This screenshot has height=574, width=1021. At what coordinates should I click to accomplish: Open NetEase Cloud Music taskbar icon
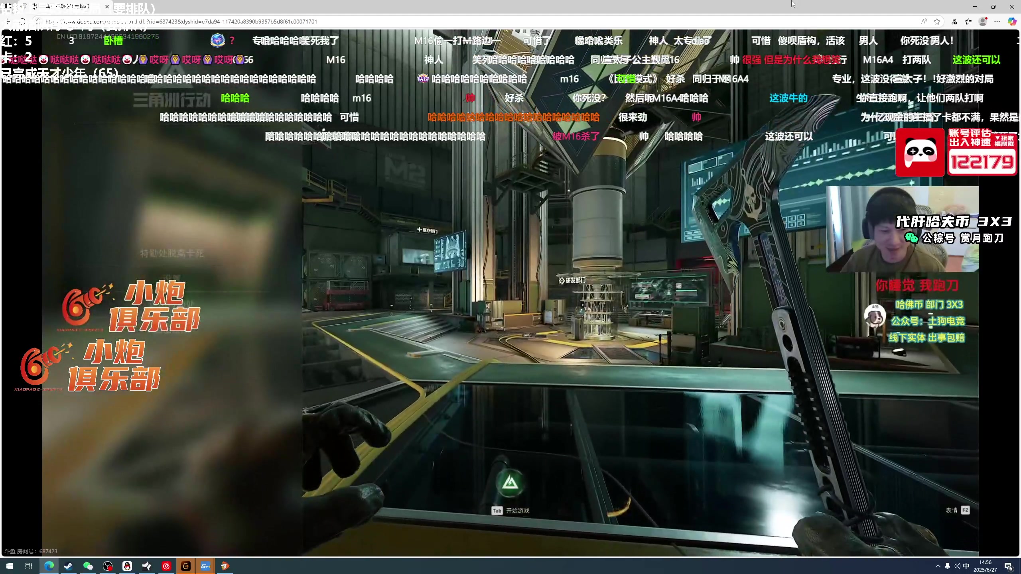pos(166,566)
